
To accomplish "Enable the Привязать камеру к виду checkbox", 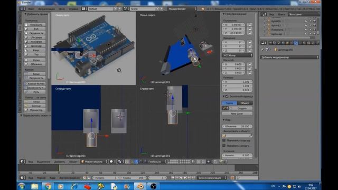I will [224, 146].
